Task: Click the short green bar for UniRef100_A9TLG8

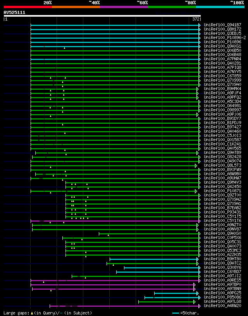Action: 167,302
